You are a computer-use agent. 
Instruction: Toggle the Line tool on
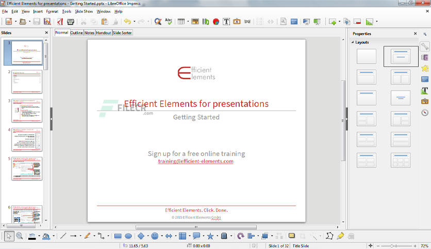click(63, 236)
